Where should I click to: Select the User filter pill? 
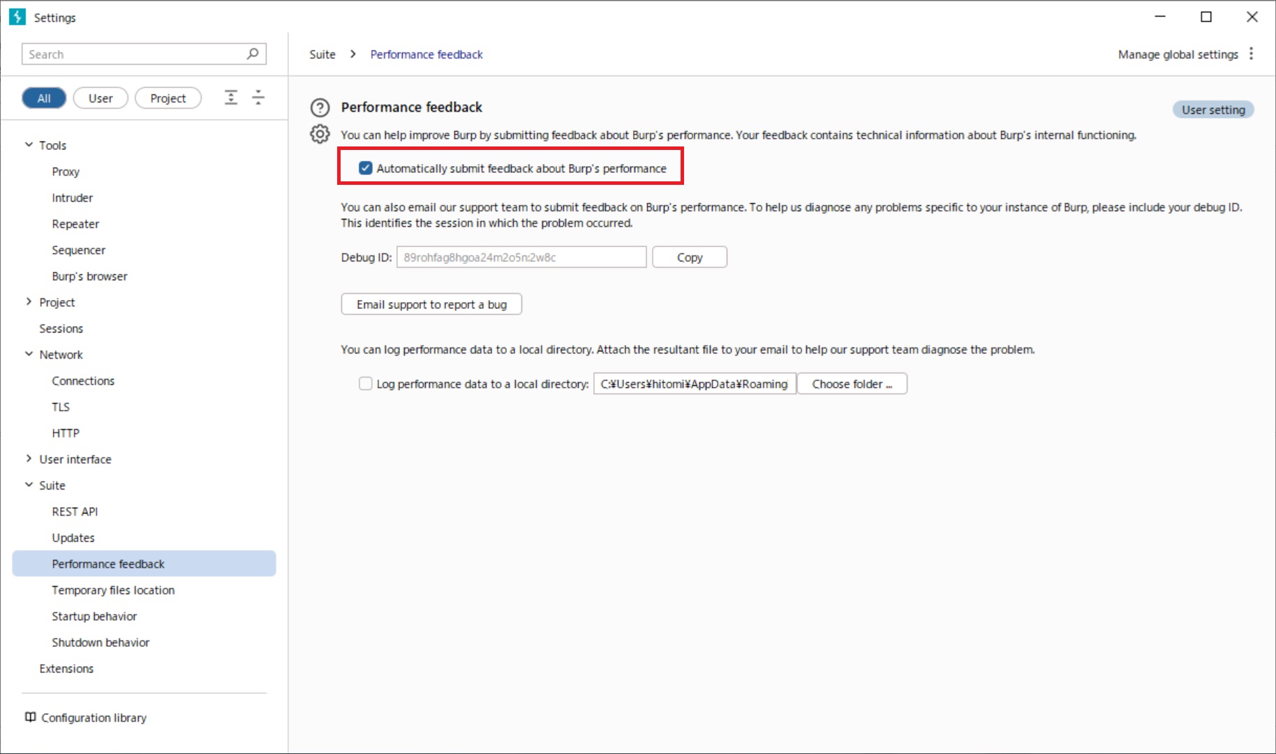[x=101, y=98]
